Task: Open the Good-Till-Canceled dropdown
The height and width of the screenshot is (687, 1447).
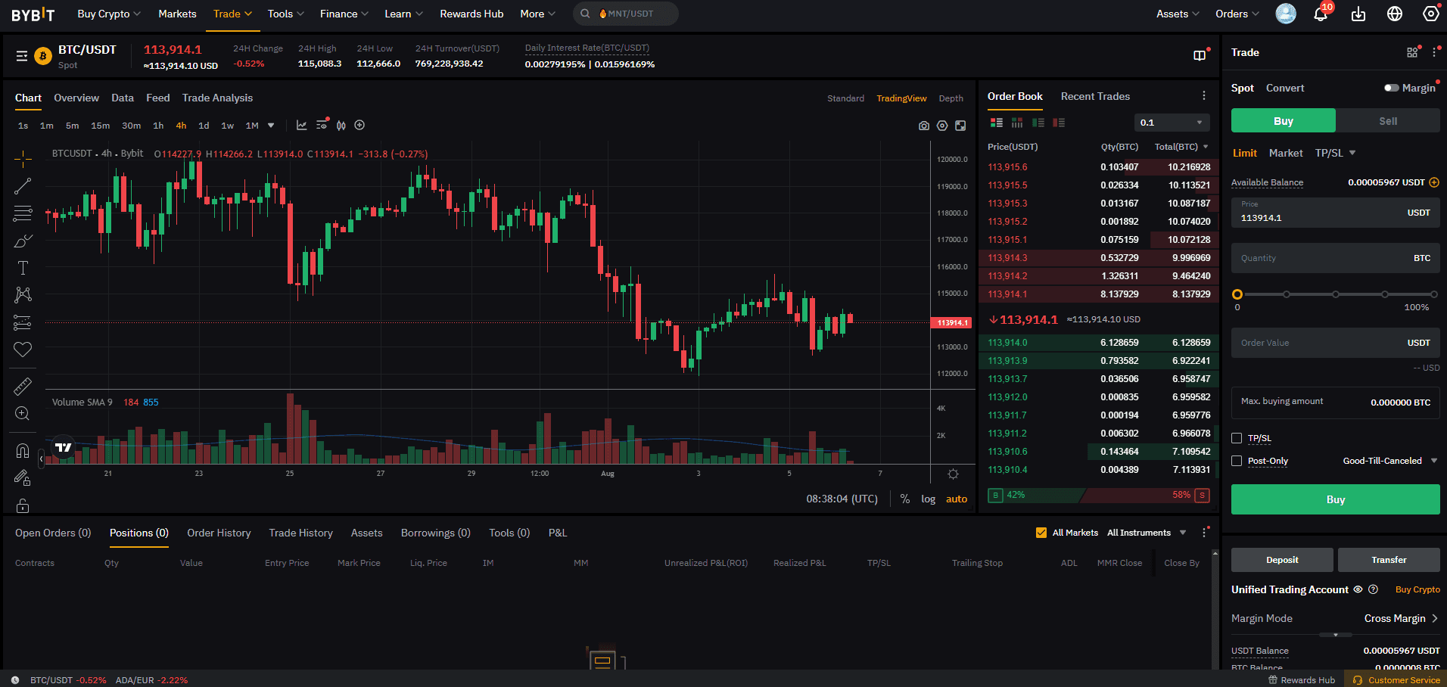Action: 1390,461
